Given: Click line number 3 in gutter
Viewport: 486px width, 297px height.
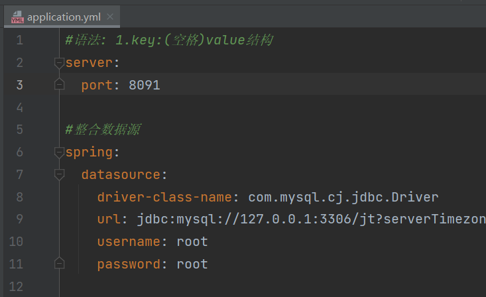Looking at the screenshot, I should pos(19,85).
